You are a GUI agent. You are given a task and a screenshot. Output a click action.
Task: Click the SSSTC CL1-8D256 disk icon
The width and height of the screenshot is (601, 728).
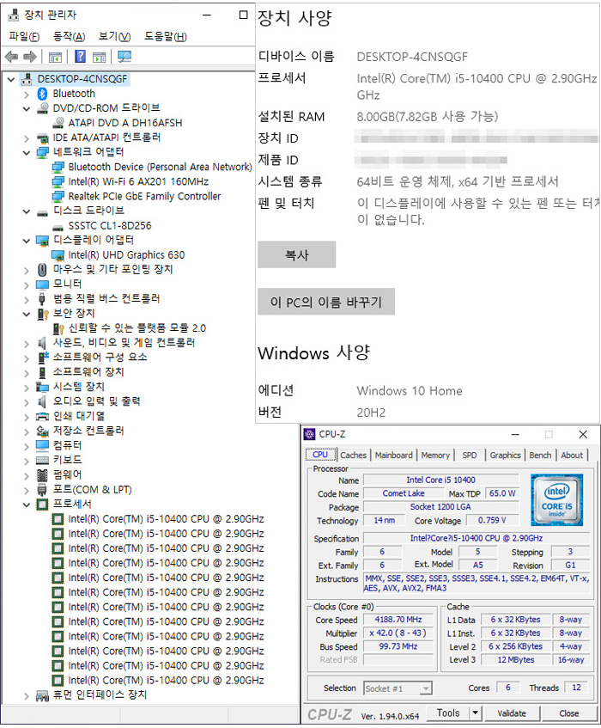(x=58, y=226)
